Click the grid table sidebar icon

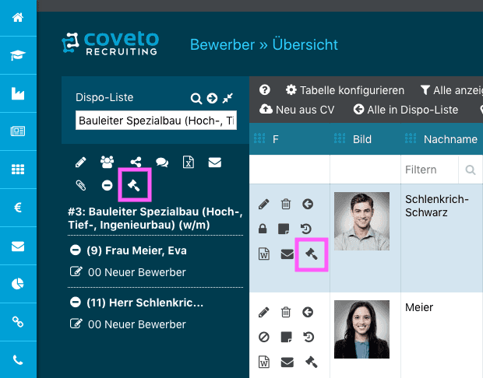(x=18, y=170)
